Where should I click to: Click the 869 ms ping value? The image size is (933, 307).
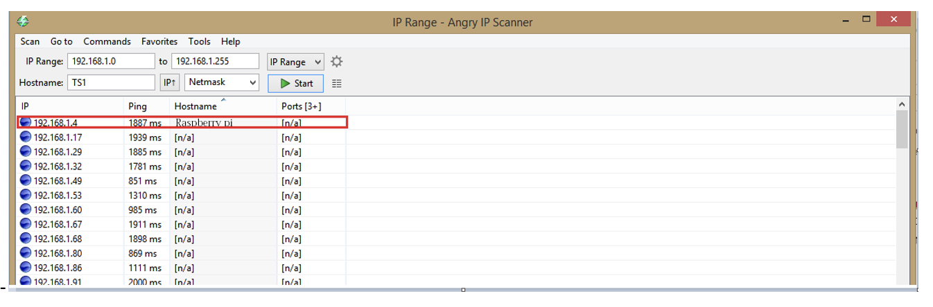click(143, 254)
